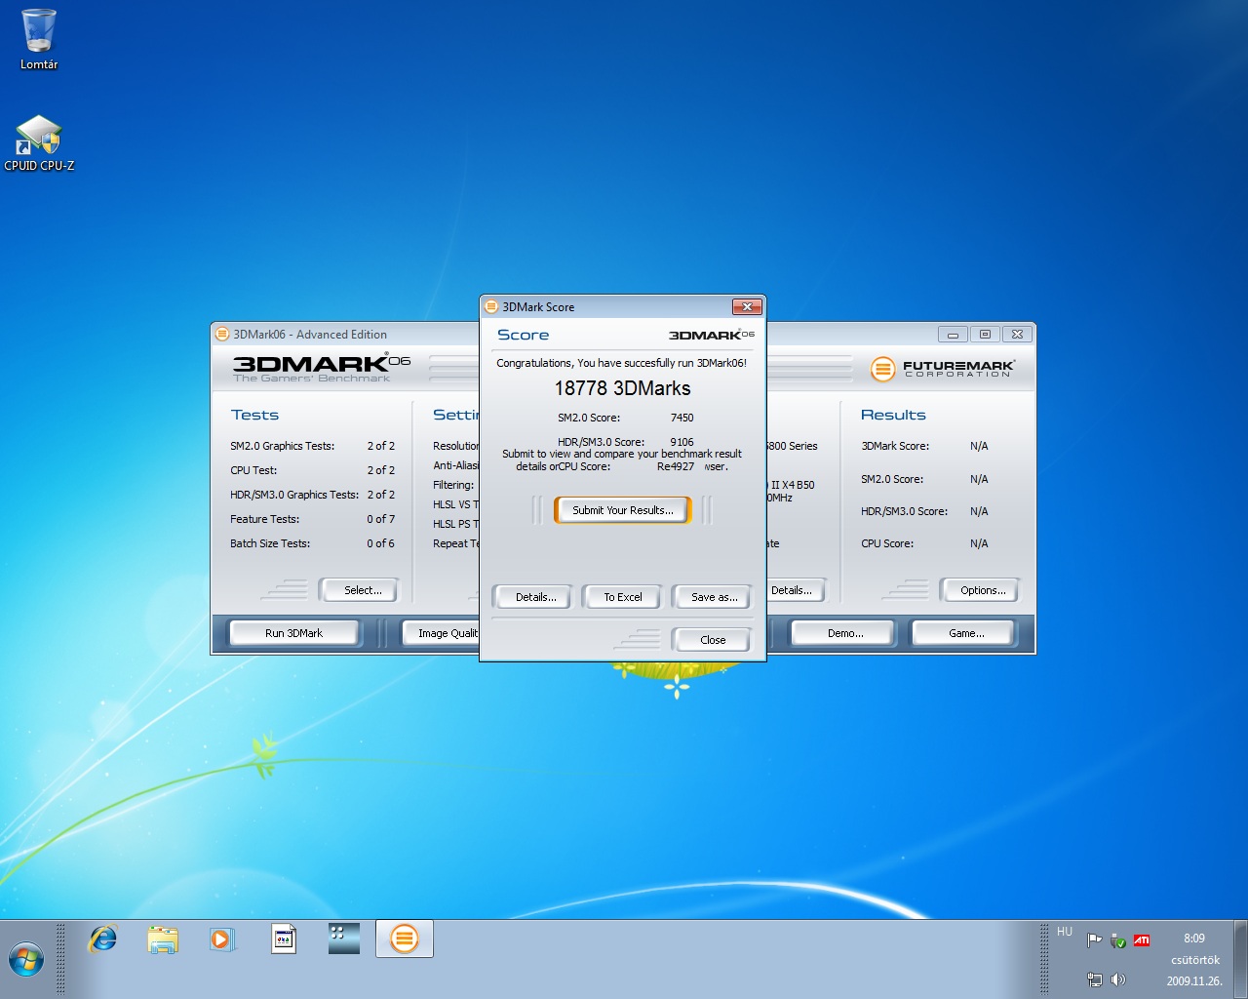Viewport: 1248px width, 999px height.
Task: Click the volume speaker tray icon
Action: (1118, 979)
